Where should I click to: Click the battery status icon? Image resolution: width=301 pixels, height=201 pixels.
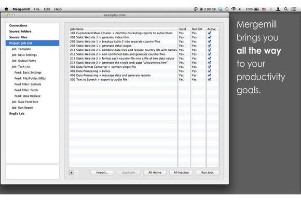pyautogui.click(x=256, y=9)
